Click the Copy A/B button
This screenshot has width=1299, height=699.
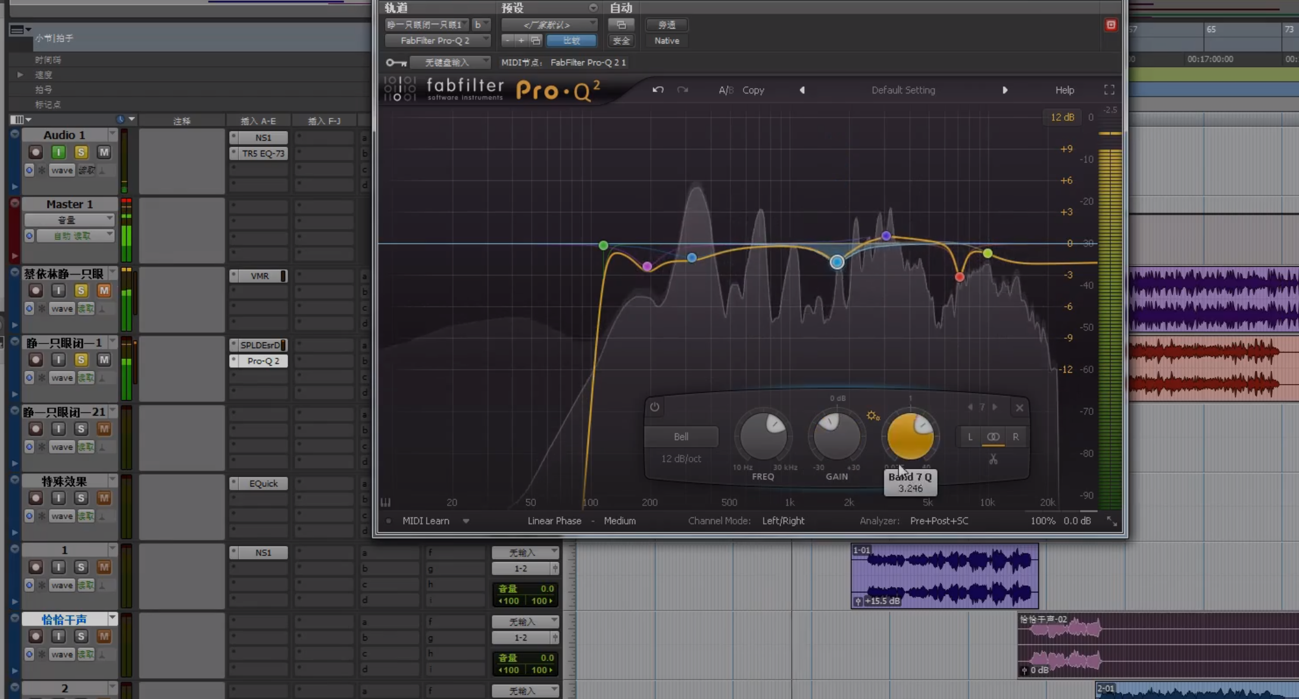click(753, 90)
